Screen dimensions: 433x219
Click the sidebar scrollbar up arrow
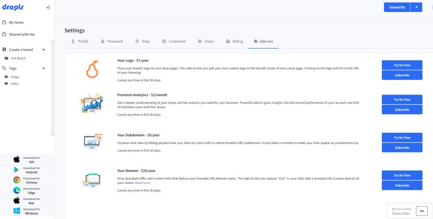tap(53, 42)
